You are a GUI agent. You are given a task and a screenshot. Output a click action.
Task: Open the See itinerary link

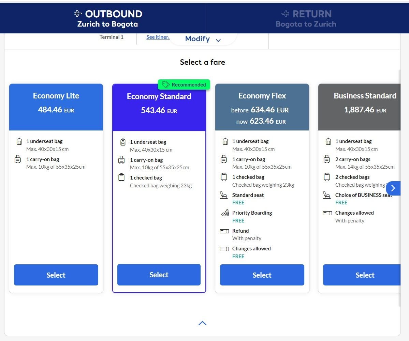pos(158,37)
